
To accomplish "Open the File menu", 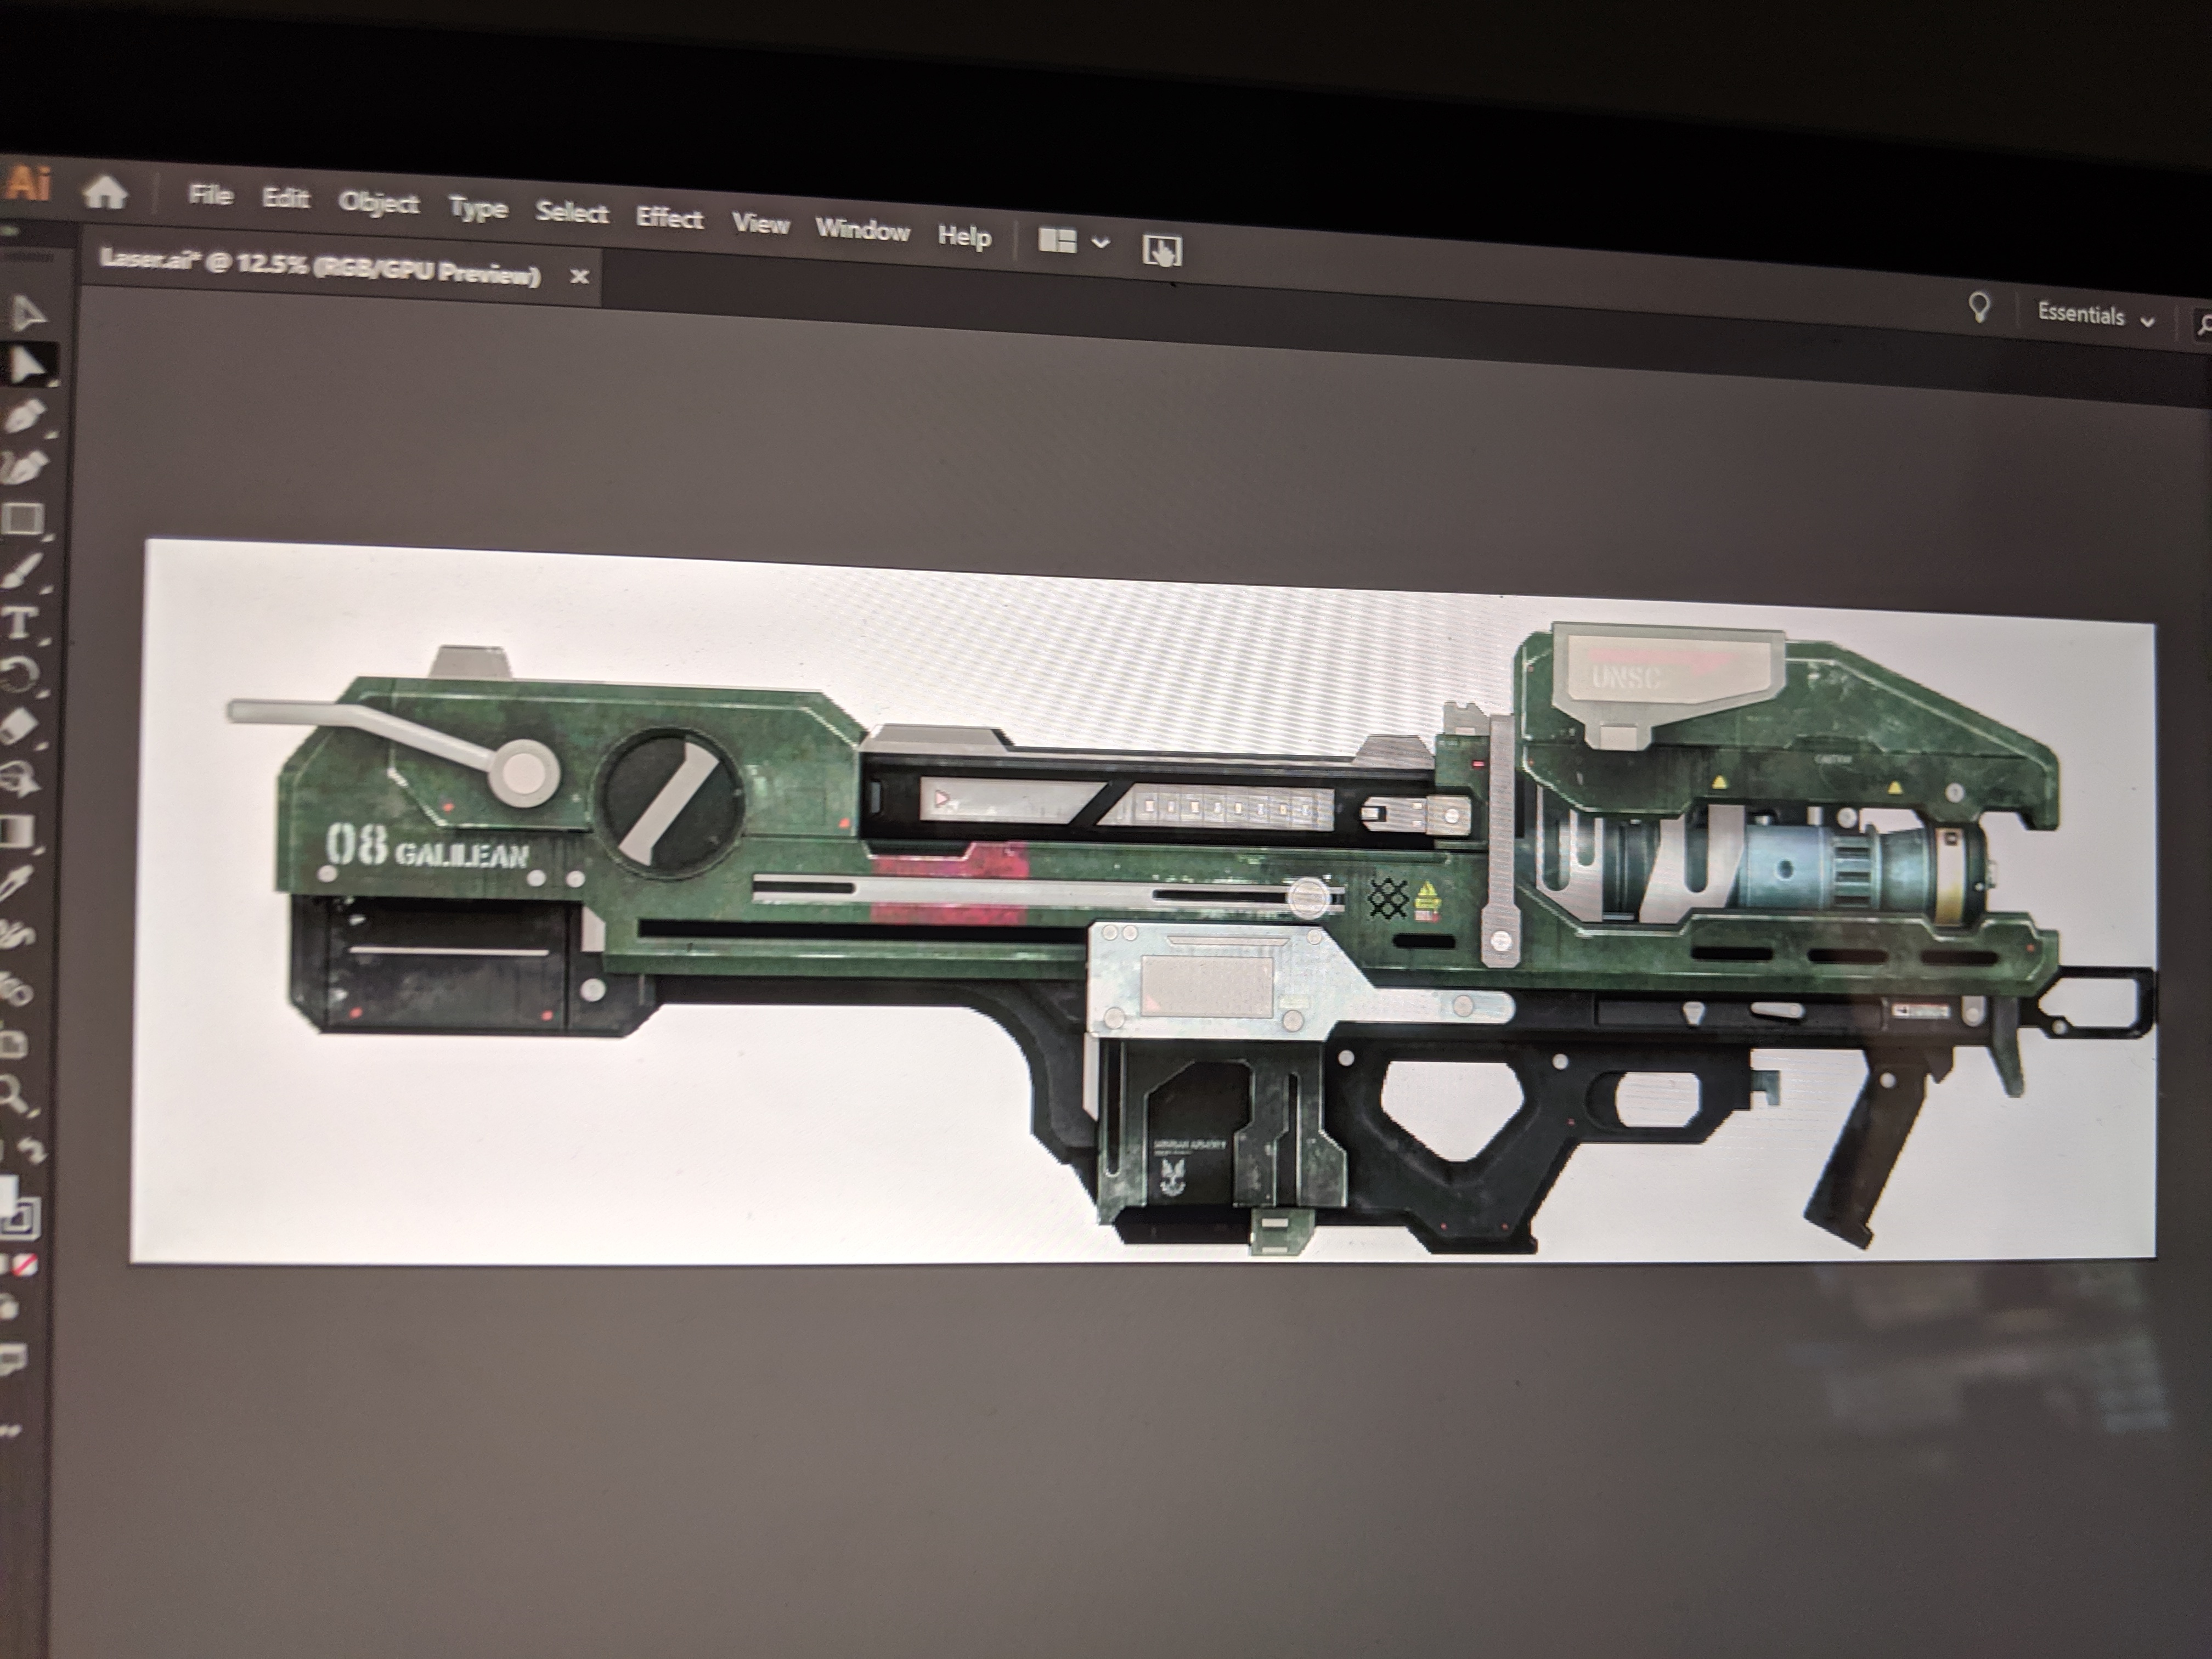I will [210, 195].
